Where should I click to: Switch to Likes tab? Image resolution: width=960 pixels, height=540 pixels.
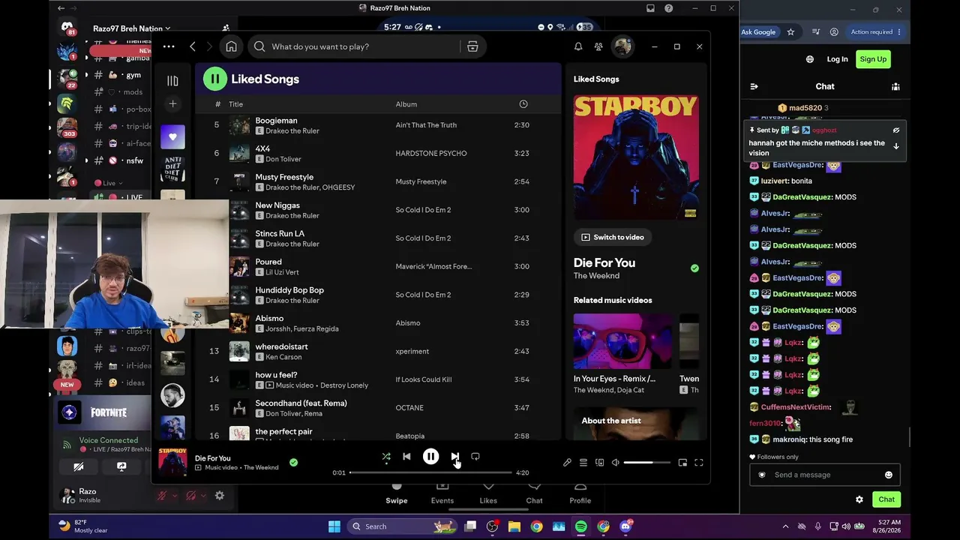[488, 495]
